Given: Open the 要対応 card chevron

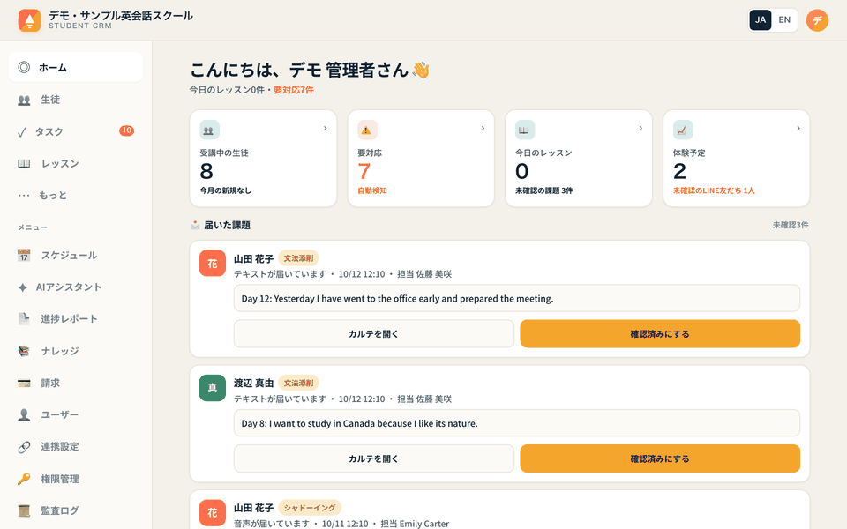Looking at the screenshot, I should [x=483, y=129].
